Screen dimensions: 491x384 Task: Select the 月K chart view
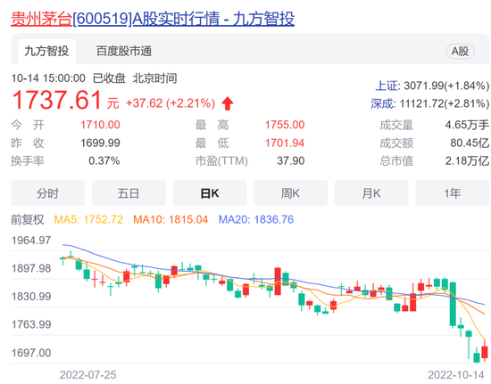[x=371, y=193]
